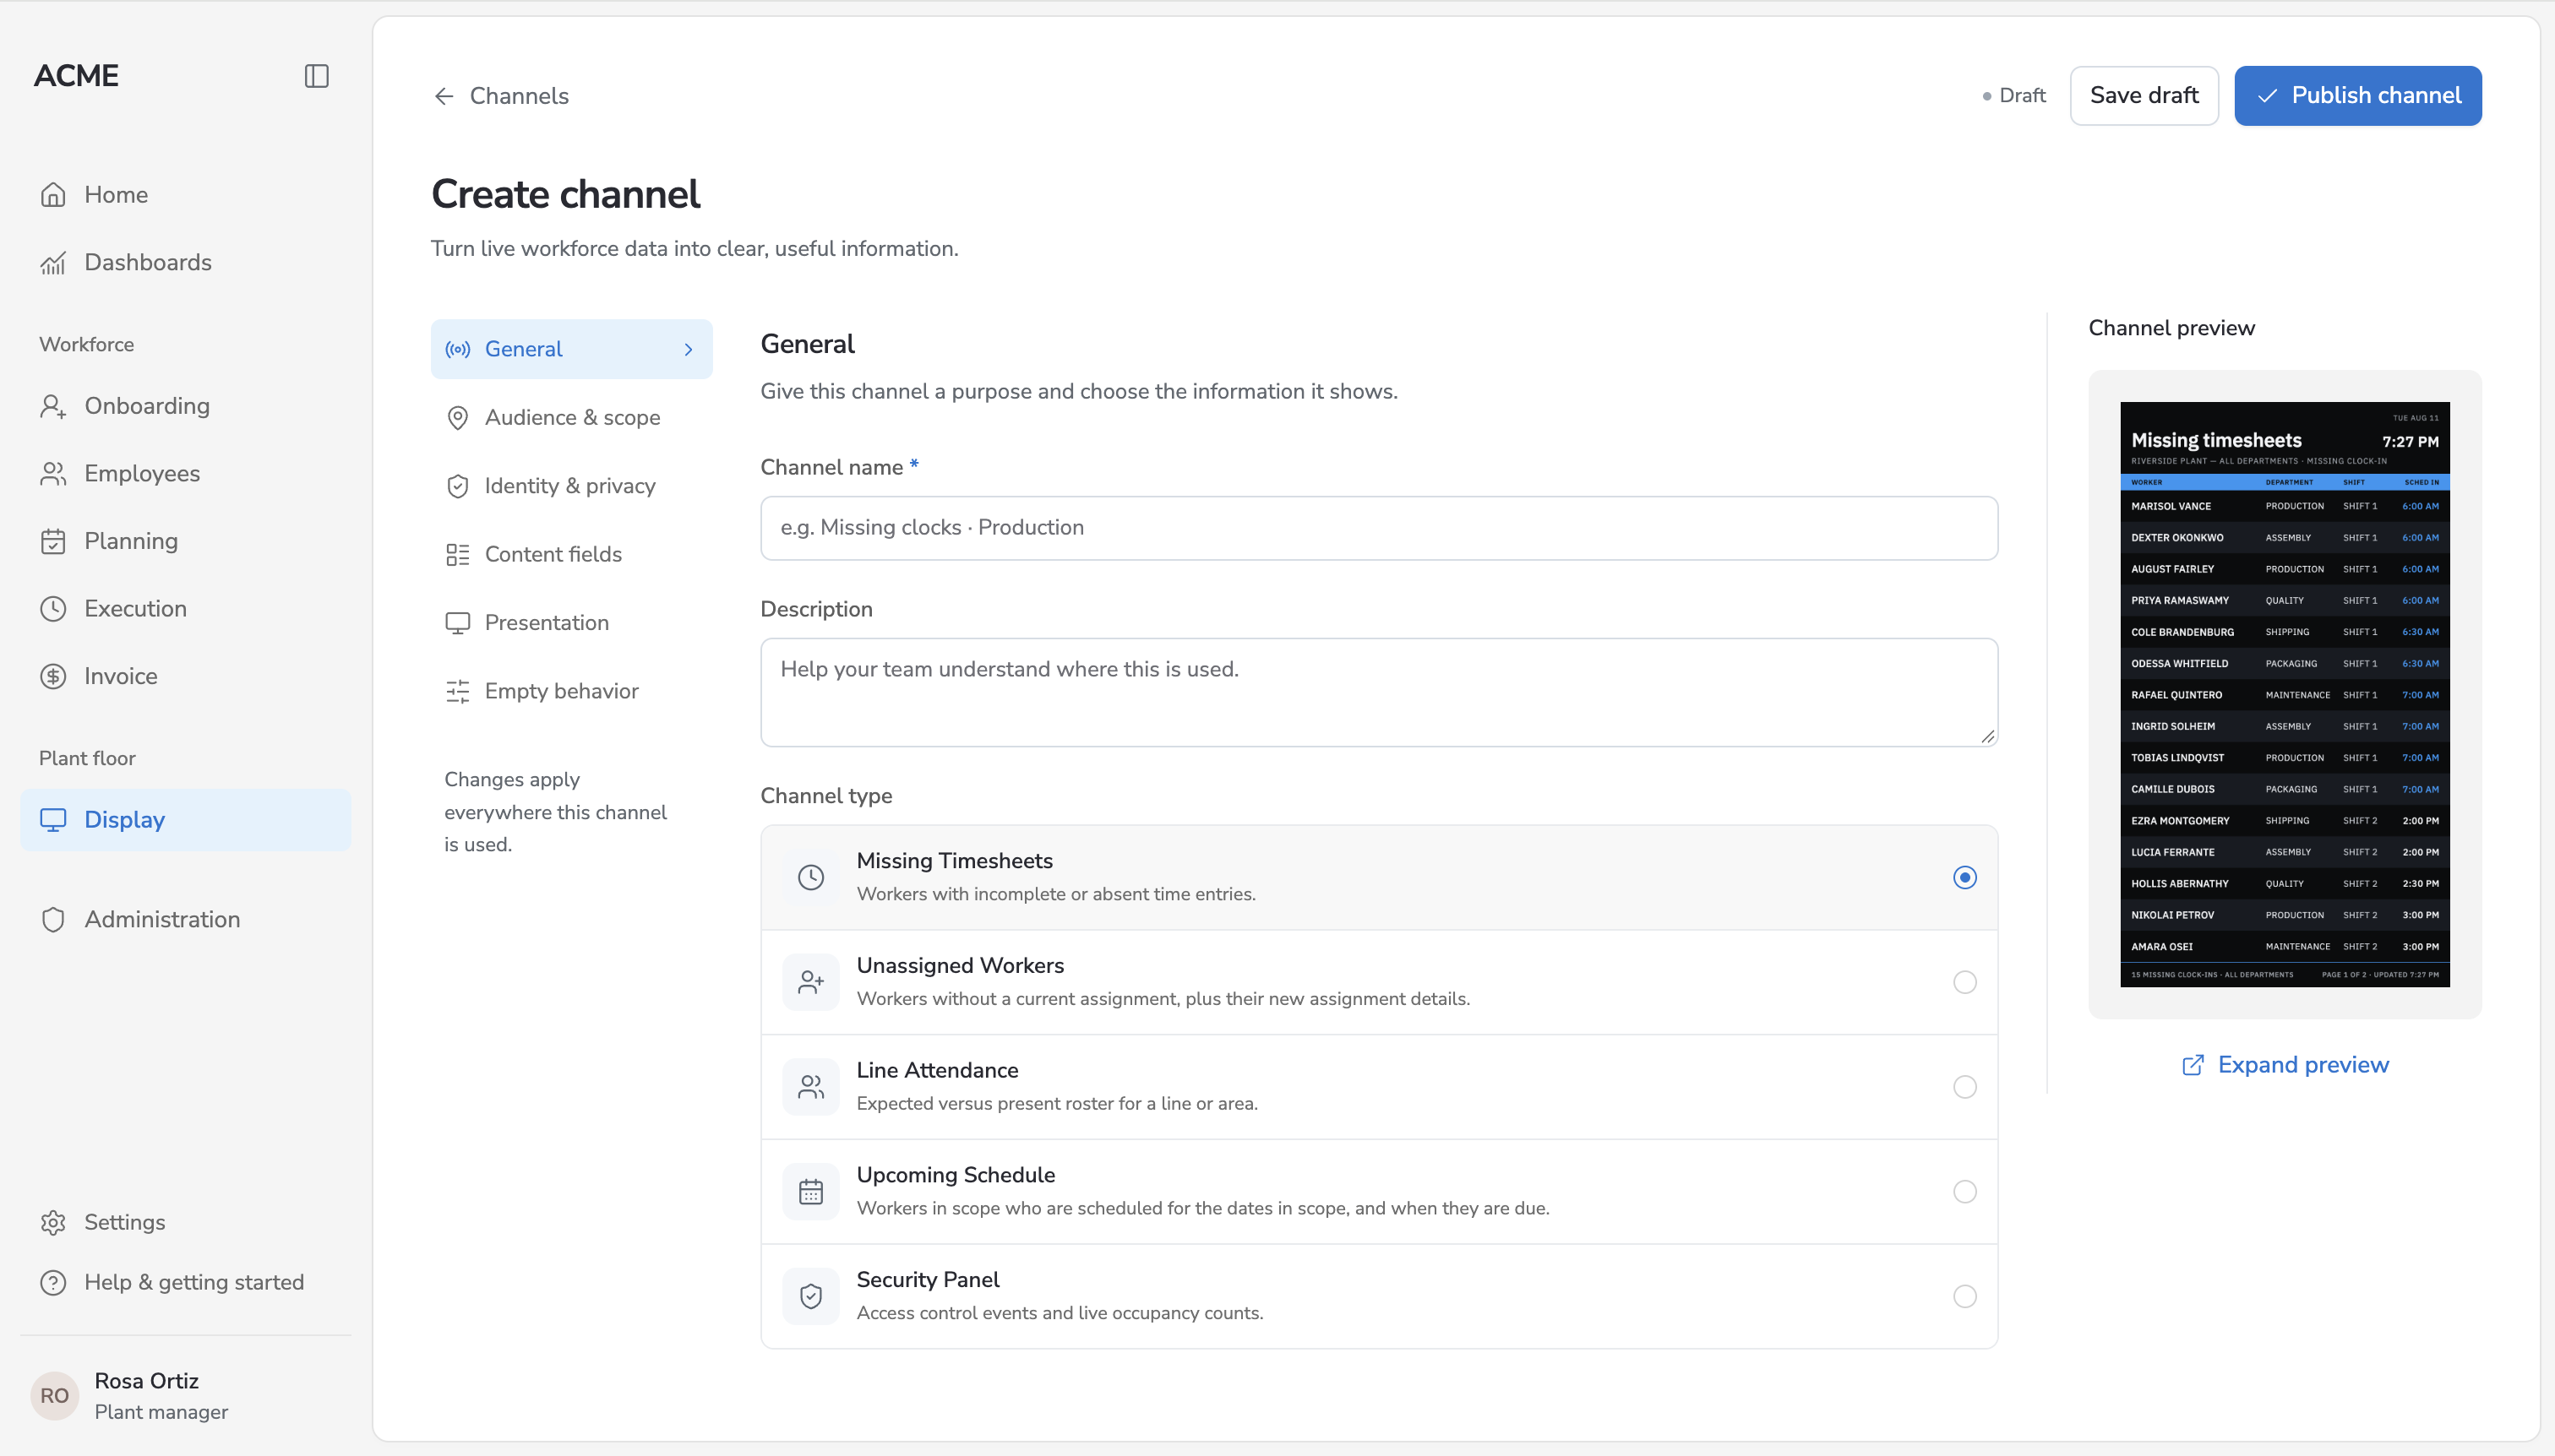
Task: Select the Line Attendance radio button
Action: [x=1964, y=1087]
